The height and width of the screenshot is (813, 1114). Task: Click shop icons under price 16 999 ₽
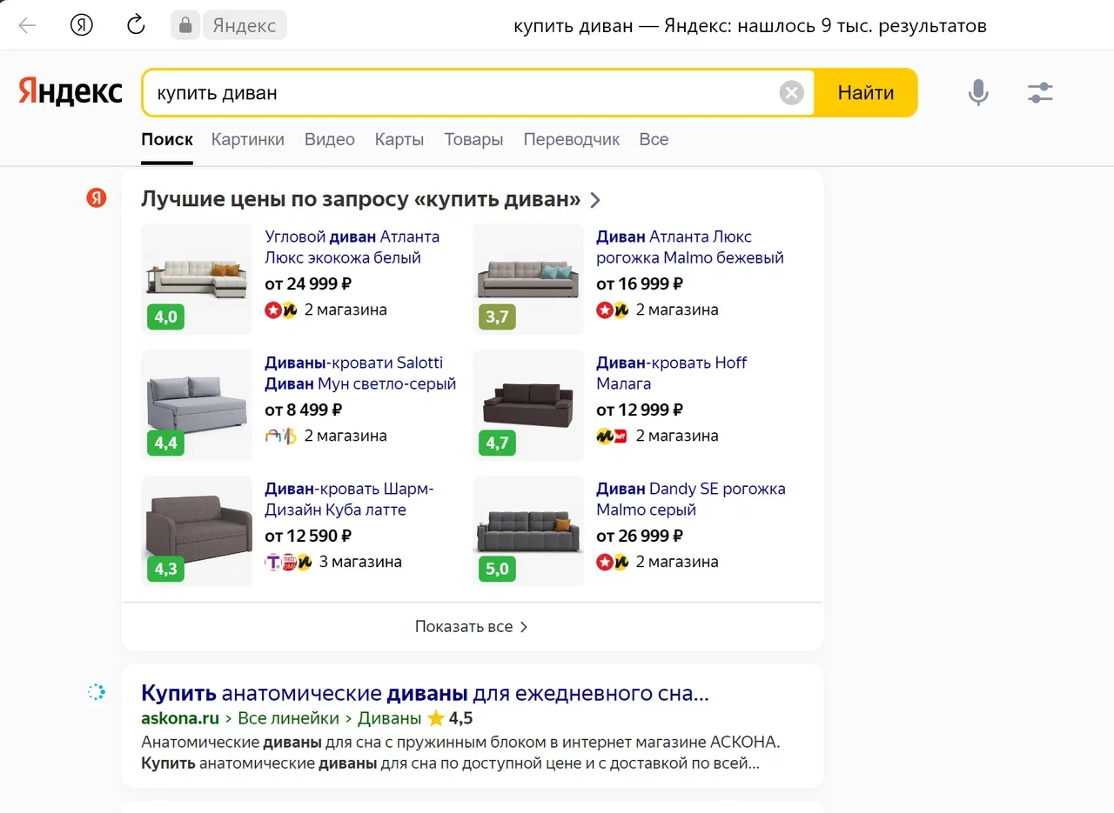click(x=613, y=310)
